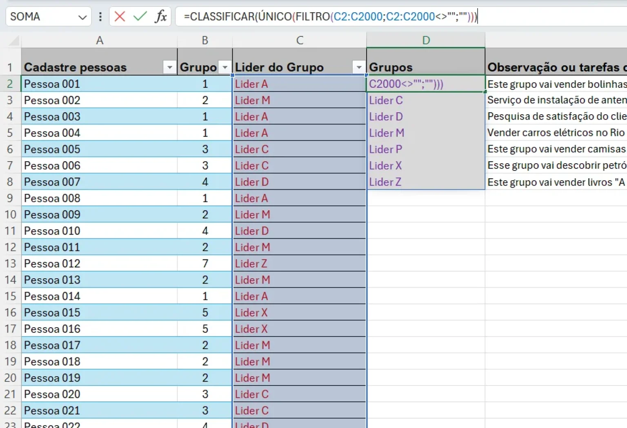Select row 10 header

(x=10, y=215)
